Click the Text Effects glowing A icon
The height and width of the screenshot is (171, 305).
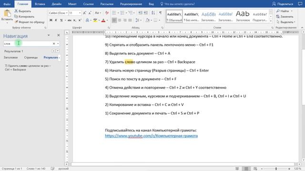(x=88, y=20)
